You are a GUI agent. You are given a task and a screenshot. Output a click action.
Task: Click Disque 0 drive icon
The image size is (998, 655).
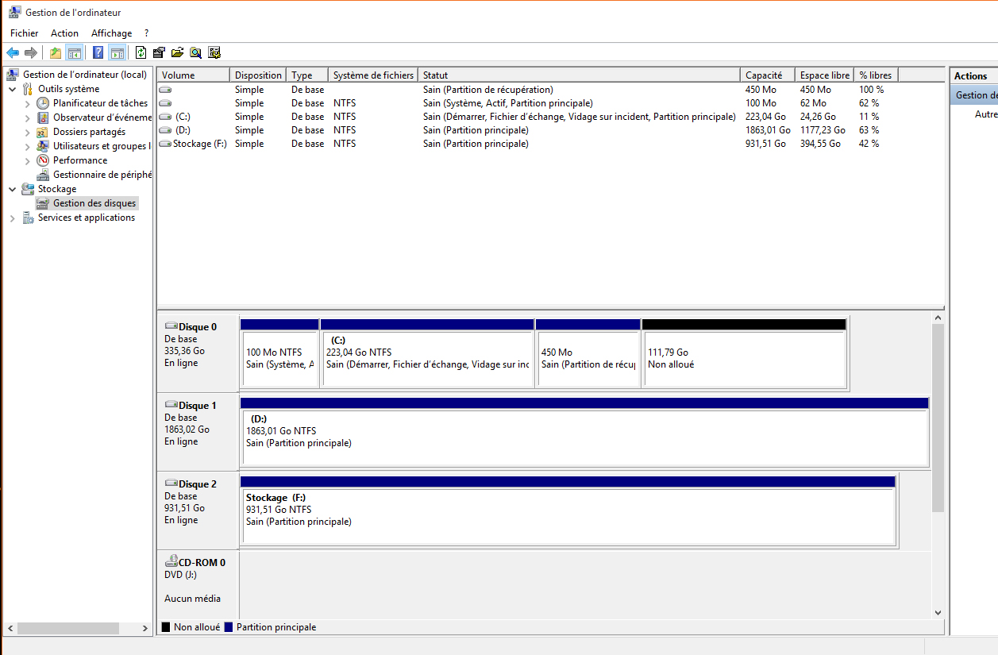click(171, 326)
